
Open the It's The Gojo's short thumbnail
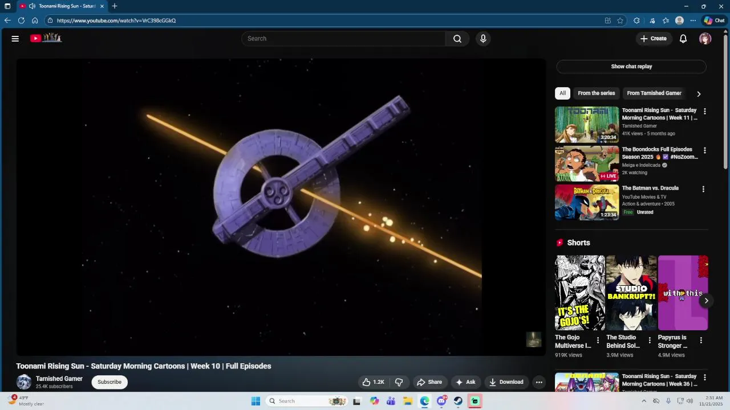580,293
